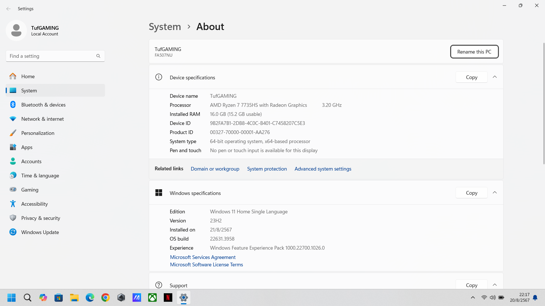The width and height of the screenshot is (545, 306).
Task: Launch Netflix from taskbar
Action: [168, 297]
